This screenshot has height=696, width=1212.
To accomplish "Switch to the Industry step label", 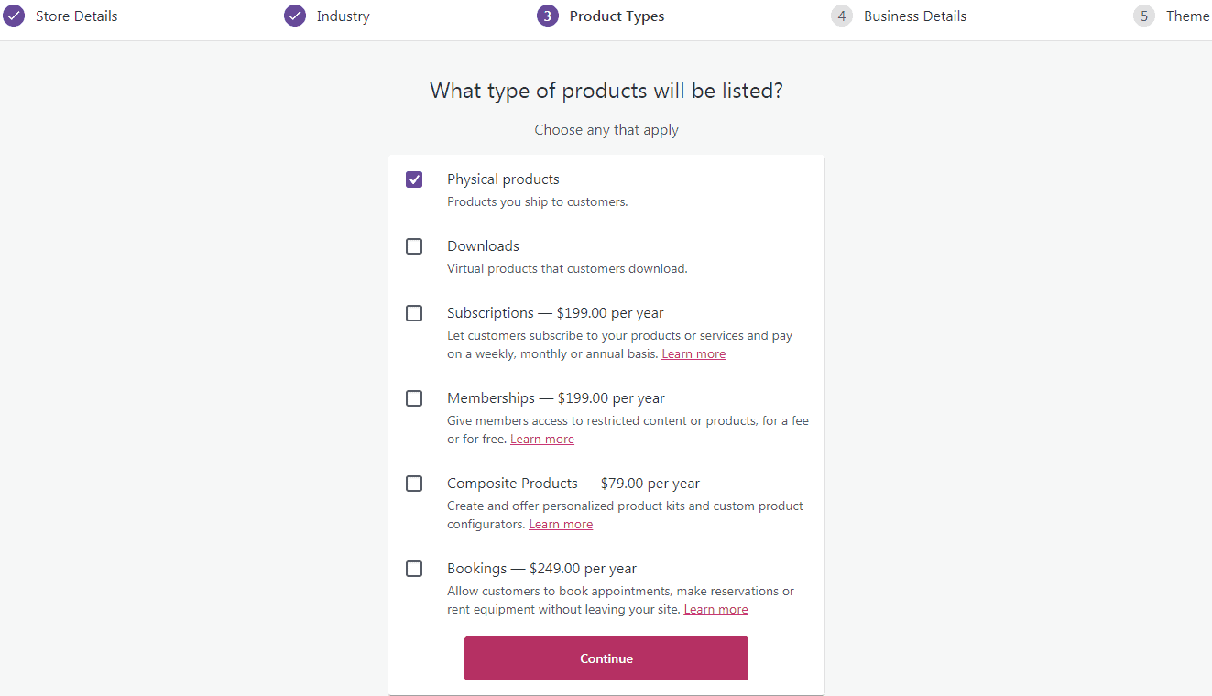I will (x=343, y=16).
